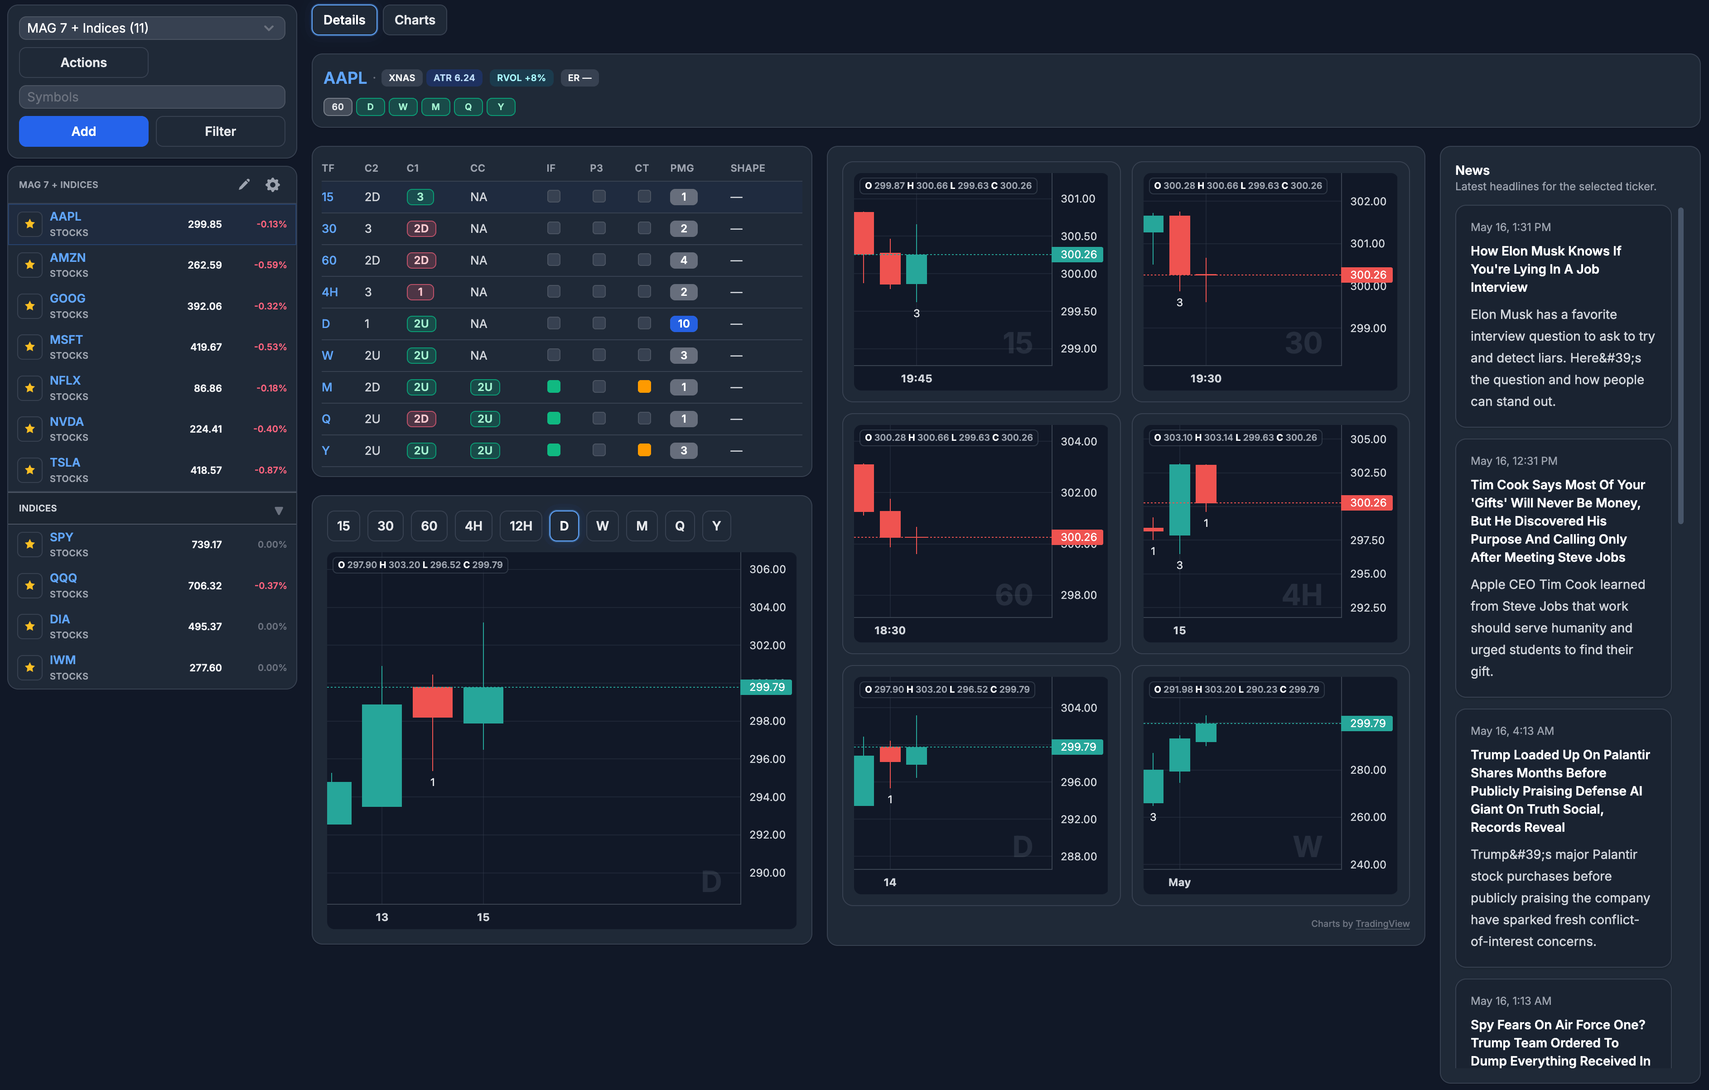Viewport: 1709px width, 1090px height.
Task: Toggle the green IF indicator in Q row
Action: click(554, 419)
